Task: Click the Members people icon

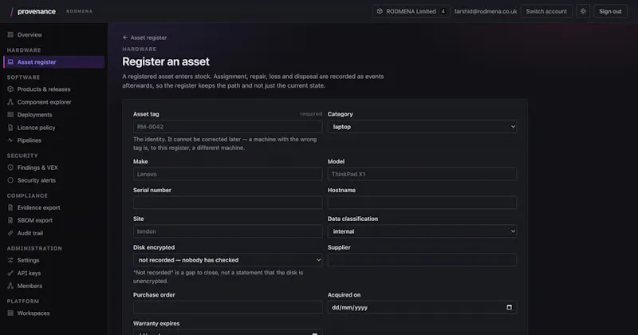Action: [10, 286]
